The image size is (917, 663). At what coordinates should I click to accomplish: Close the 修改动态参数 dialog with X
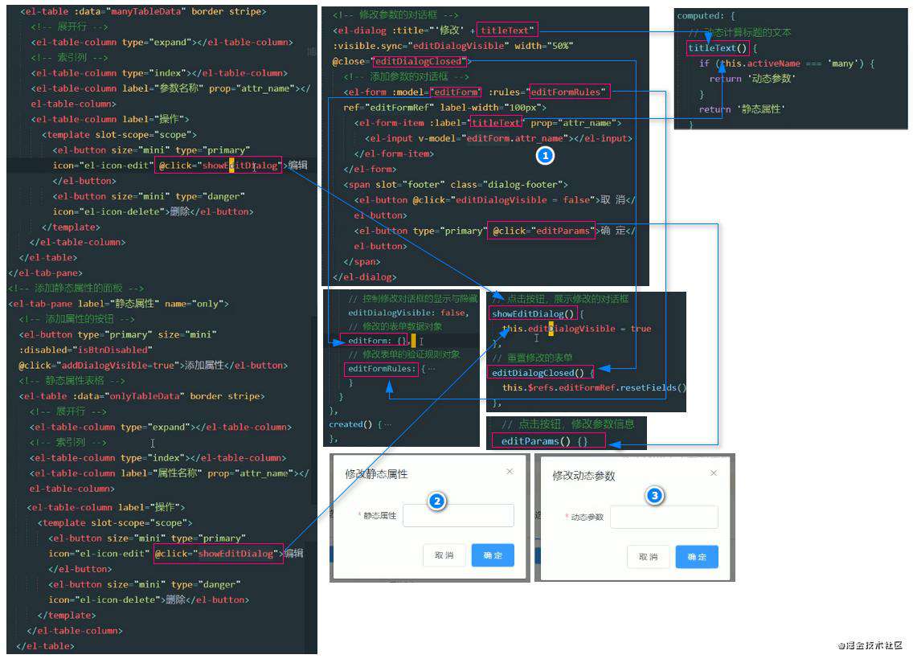tap(713, 473)
